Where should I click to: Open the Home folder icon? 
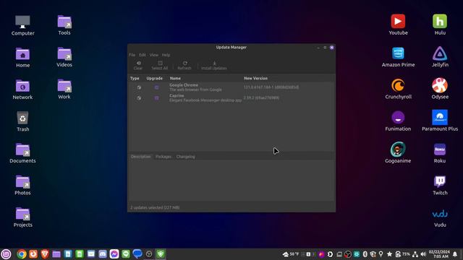tap(22, 58)
